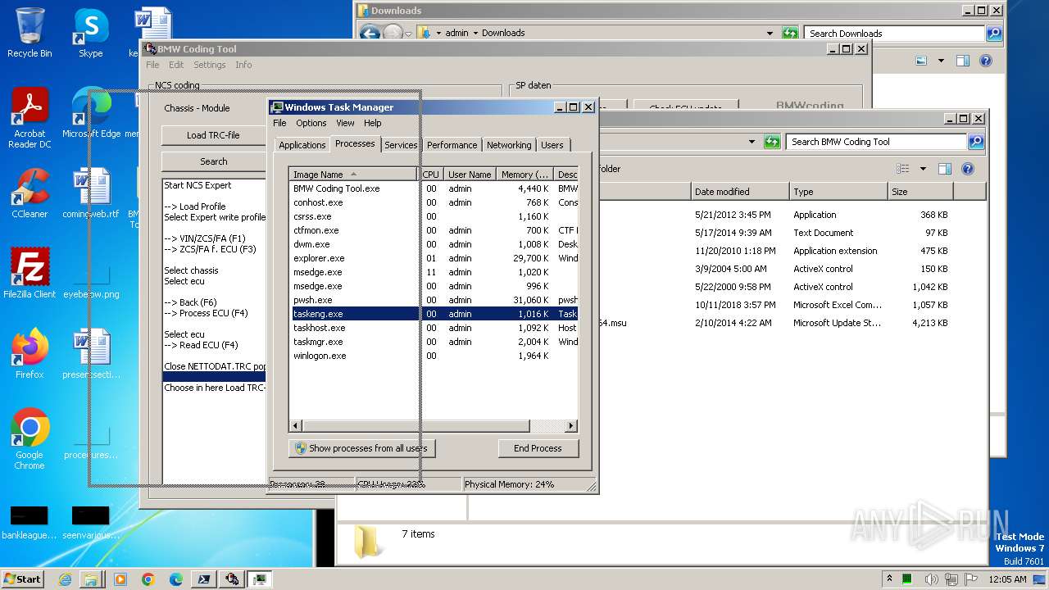Open comingweb.rtf document icon

point(91,193)
